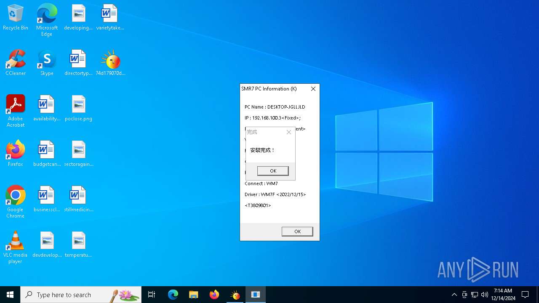Select the directorytyp... Word document
The image size is (539, 303).
pos(78,63)
